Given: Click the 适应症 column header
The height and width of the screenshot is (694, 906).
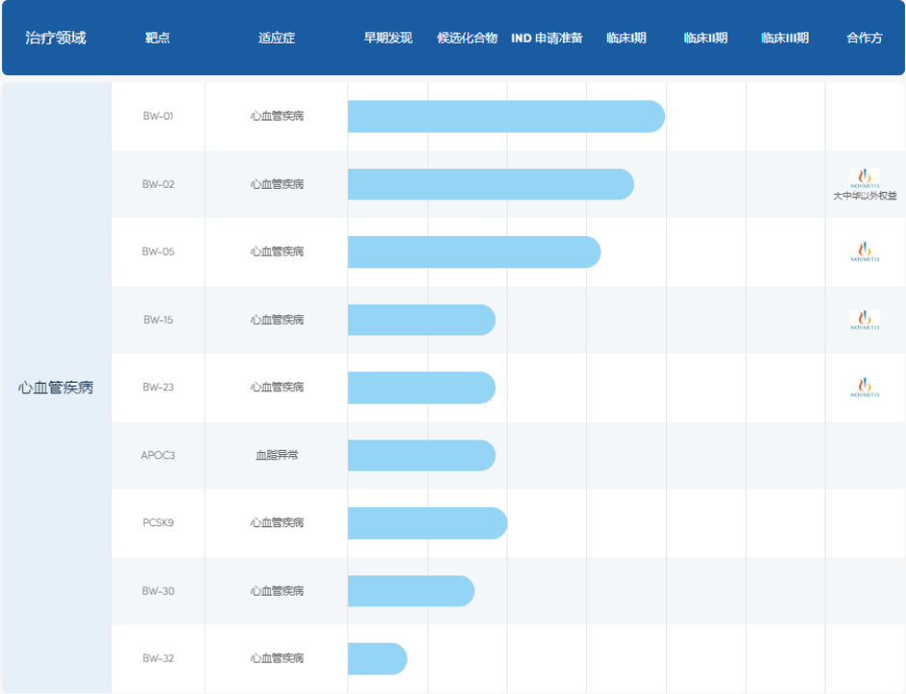Looking at the screenshot, I should [x=277, y=39].
